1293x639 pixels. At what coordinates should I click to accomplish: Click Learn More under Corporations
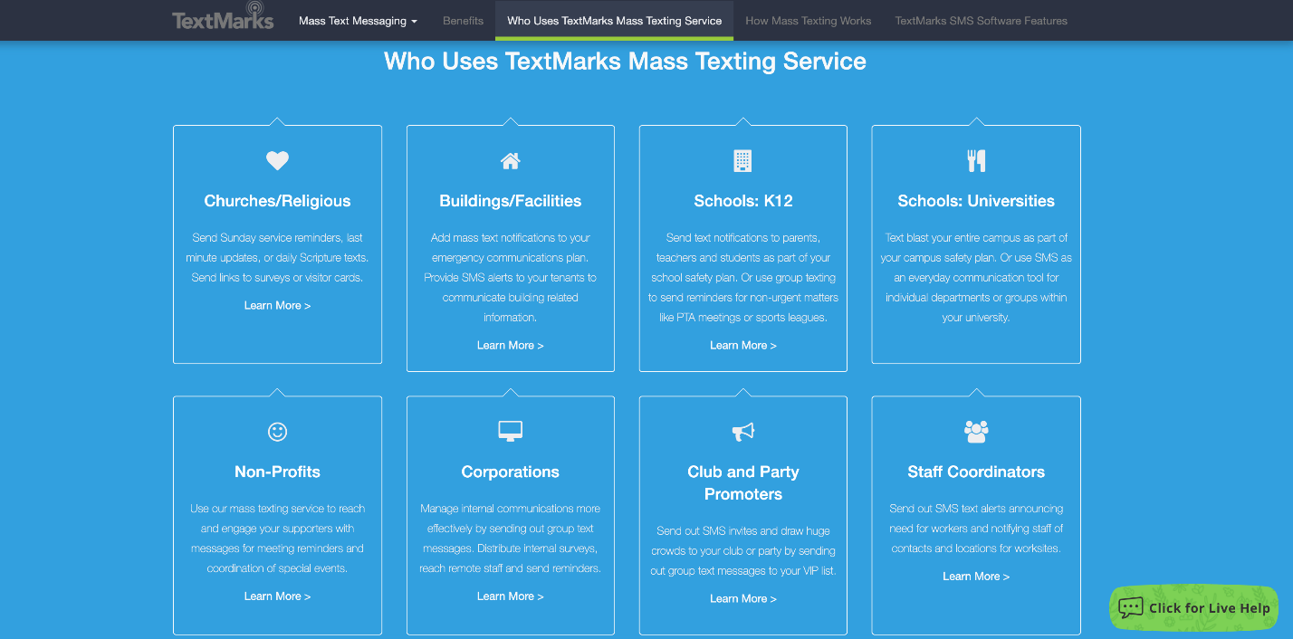click(x=511, y=596)
